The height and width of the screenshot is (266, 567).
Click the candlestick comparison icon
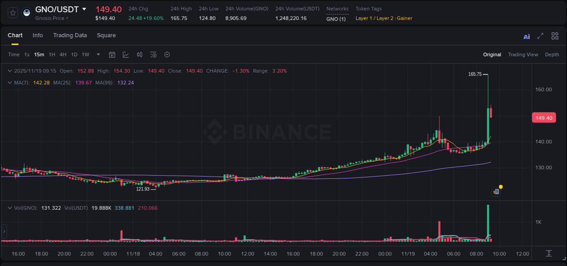[x=139, y=54]
